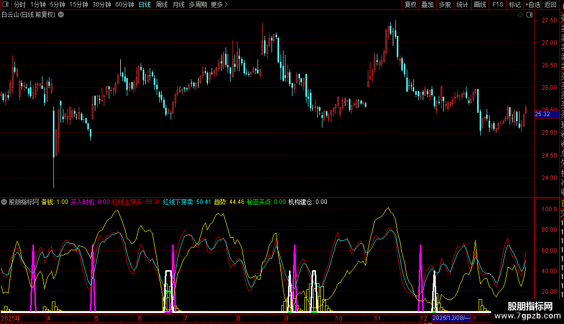Click the 红线上穿买: 58.31 value
564x324 pixels.
click(136, 202)
